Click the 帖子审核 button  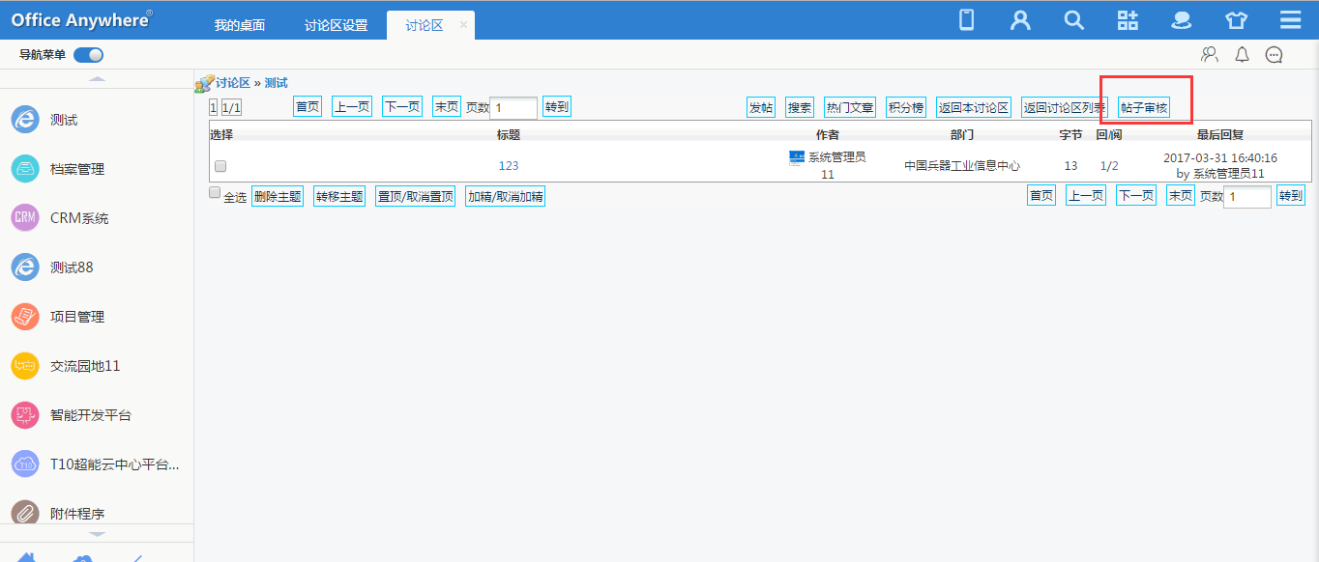(1143, 107)
